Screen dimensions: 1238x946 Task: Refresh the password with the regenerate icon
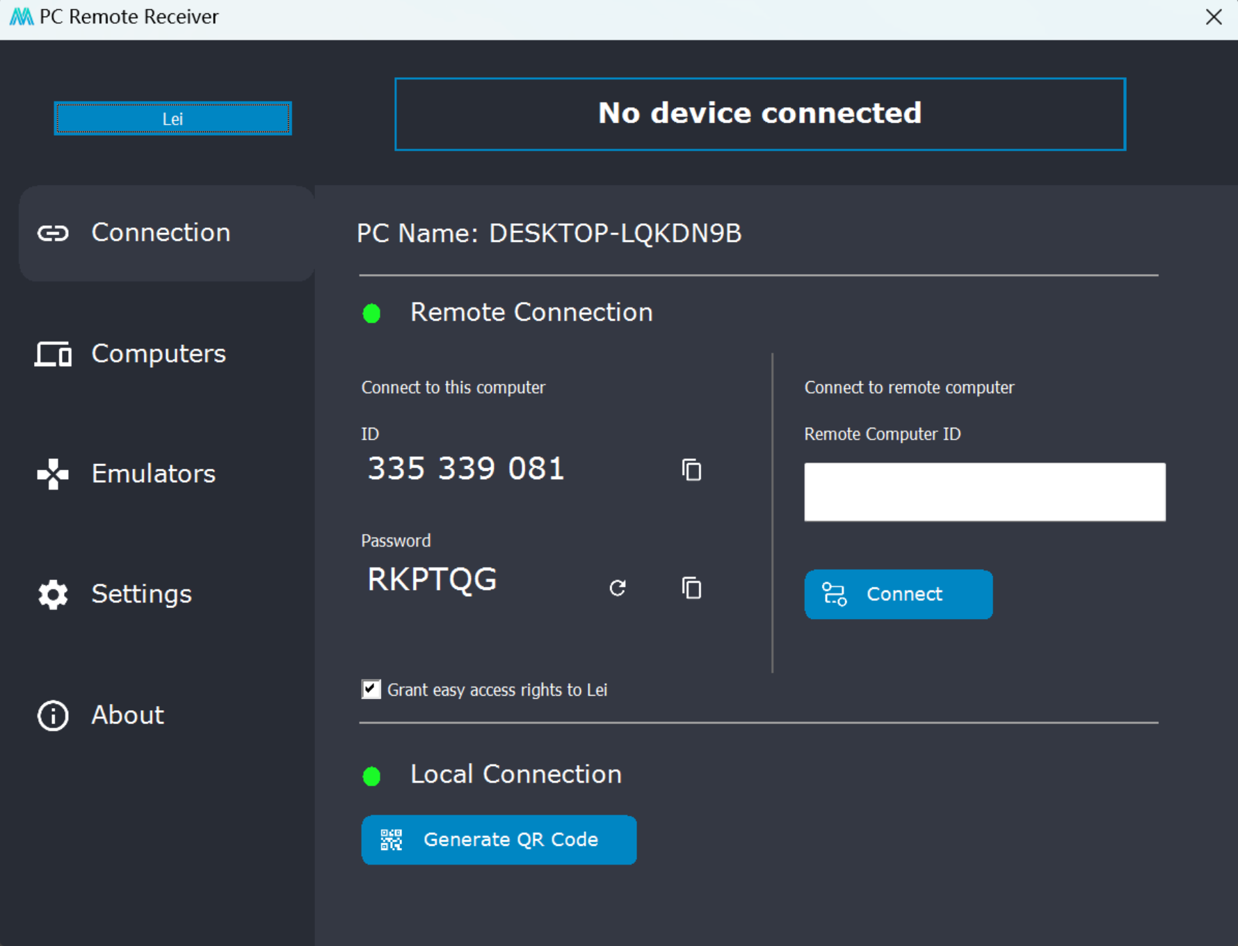(x=618, y=588)
